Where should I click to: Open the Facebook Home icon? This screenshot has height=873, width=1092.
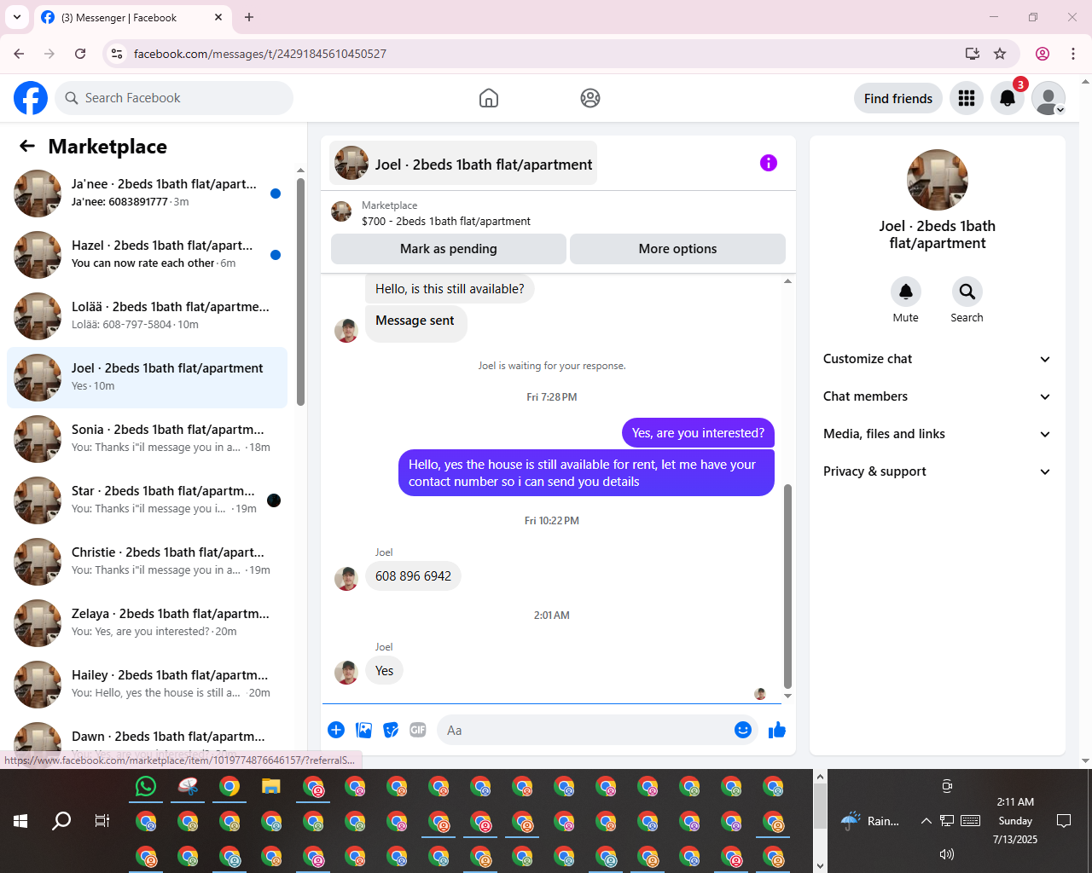(489, 98)
